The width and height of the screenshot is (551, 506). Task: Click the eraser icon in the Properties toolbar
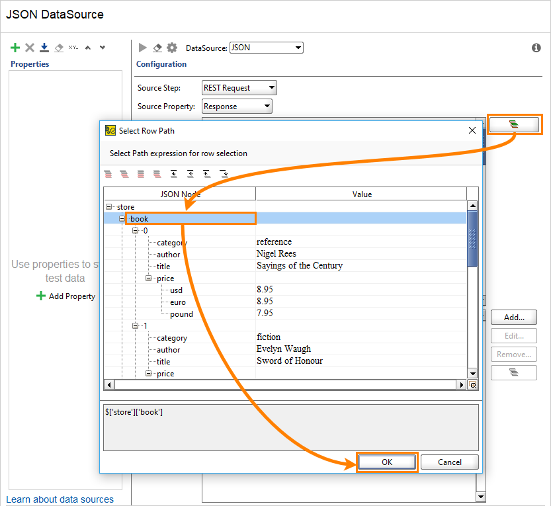tap(59, 48)
